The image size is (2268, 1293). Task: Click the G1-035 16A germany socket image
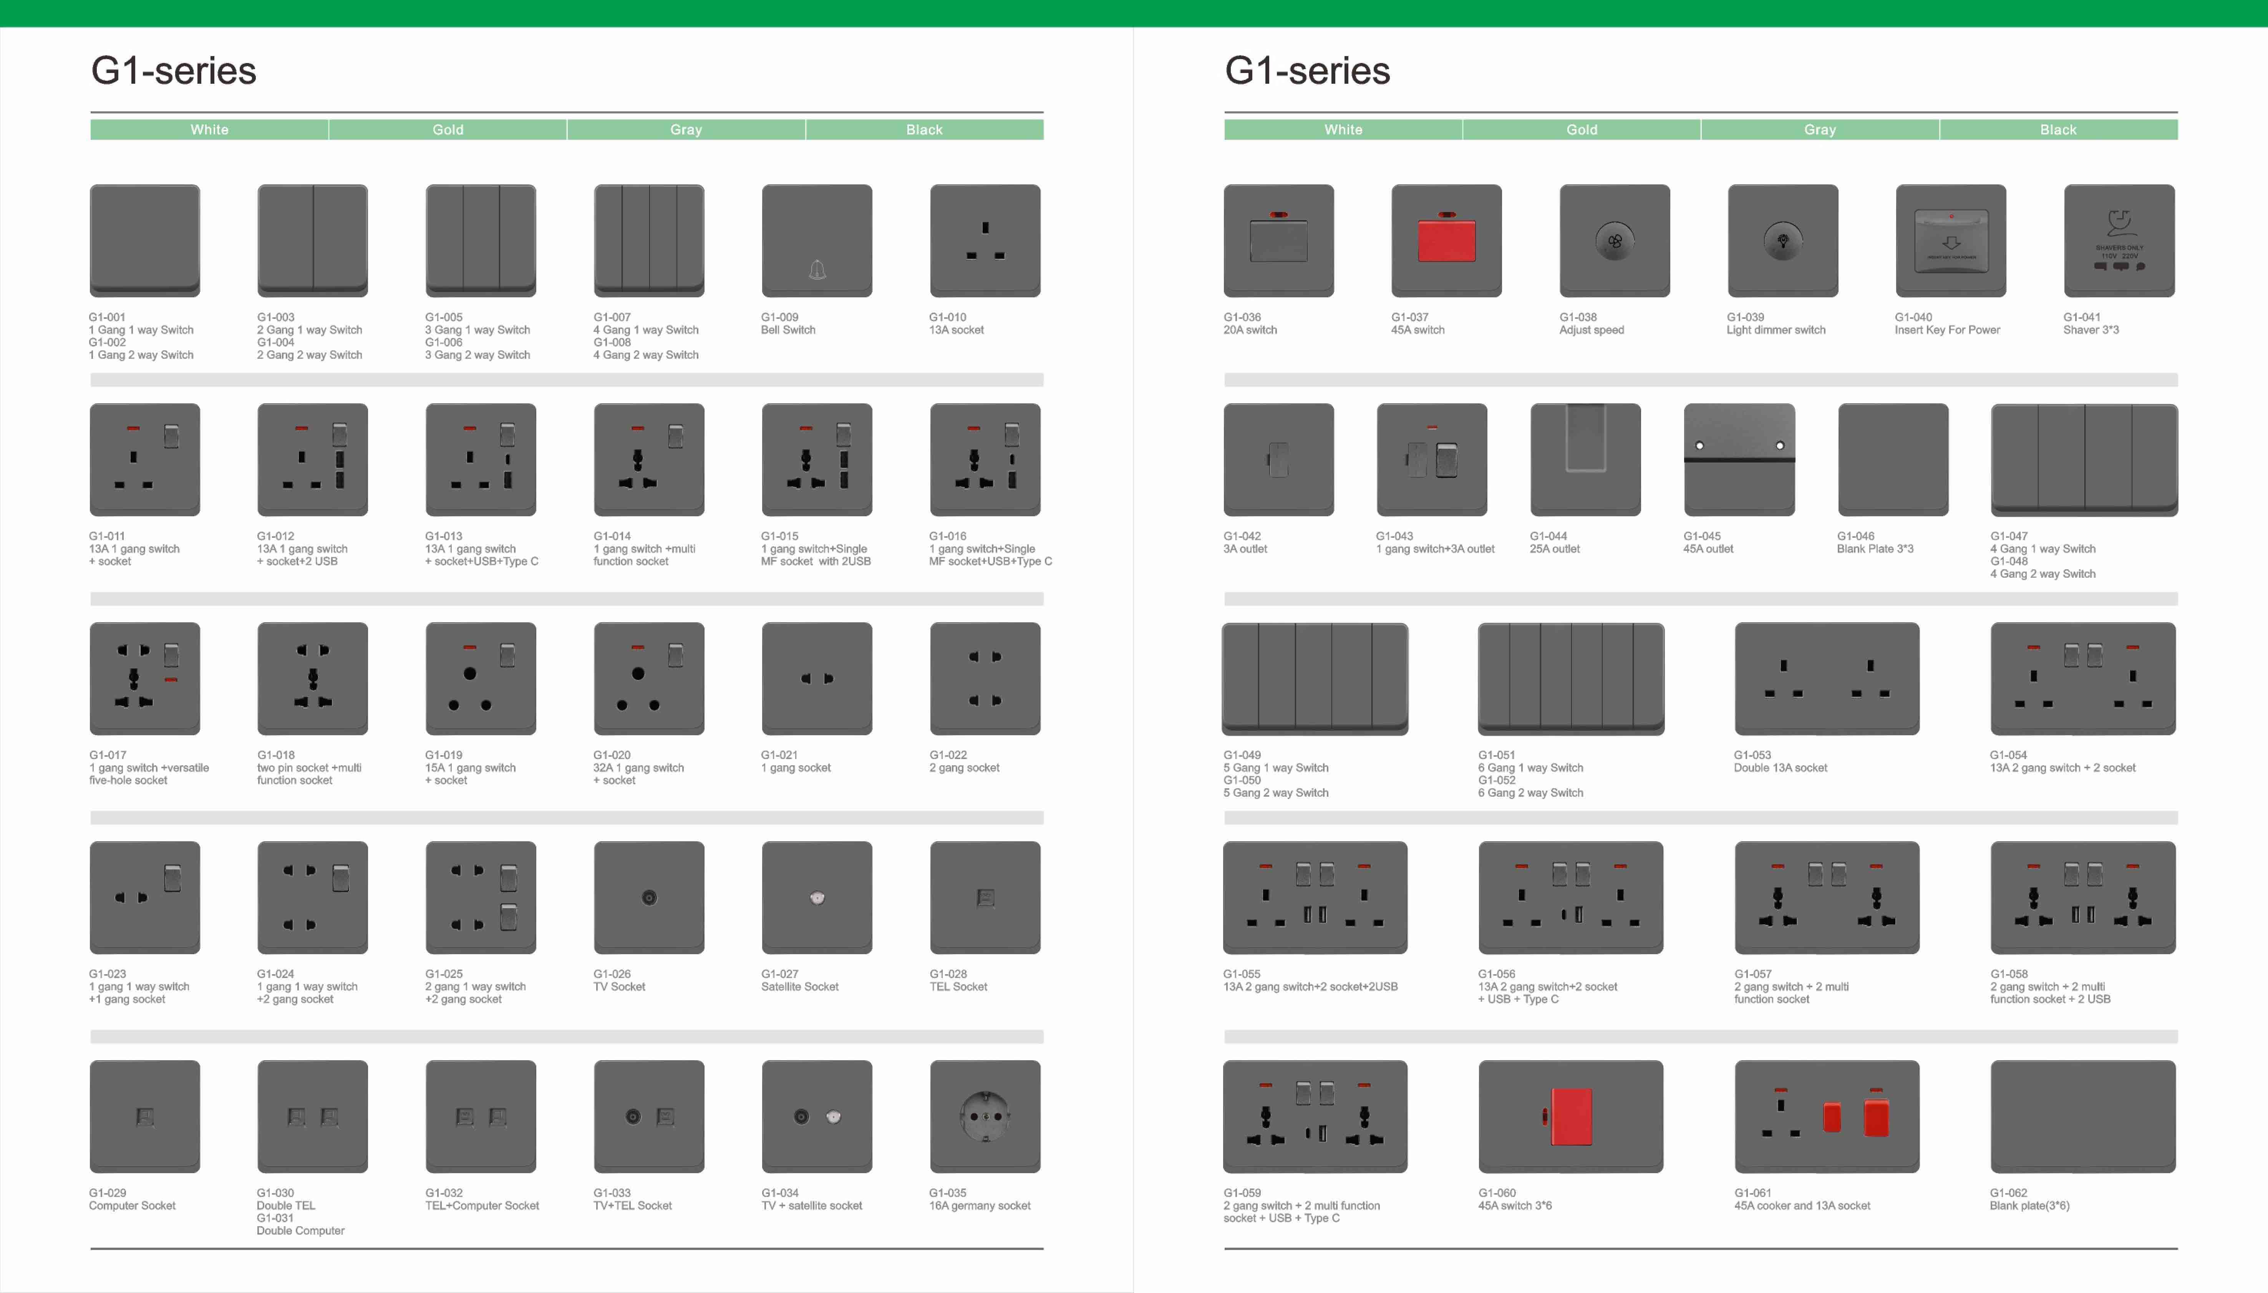pyautogui.click(x=985, y=1116)
